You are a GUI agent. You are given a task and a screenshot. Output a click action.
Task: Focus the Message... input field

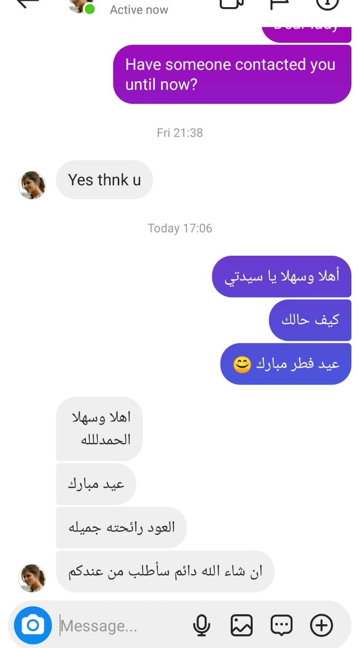(123, 626)
